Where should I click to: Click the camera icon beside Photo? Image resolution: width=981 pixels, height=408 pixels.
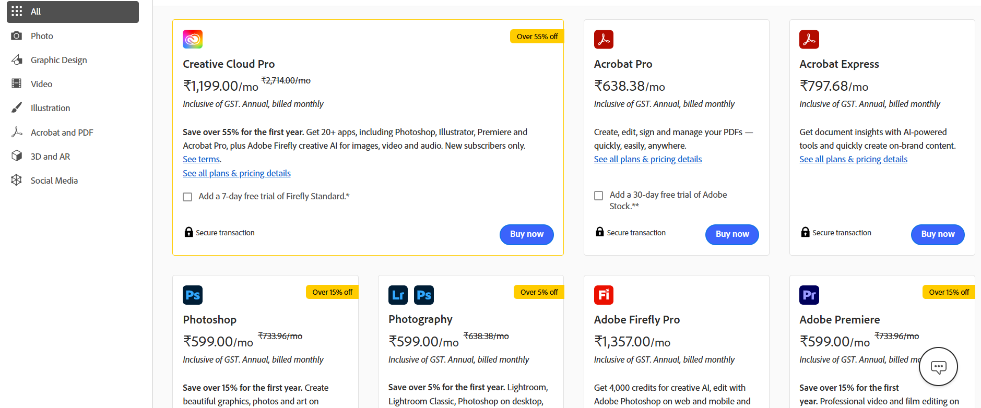[x=17, y=36]
